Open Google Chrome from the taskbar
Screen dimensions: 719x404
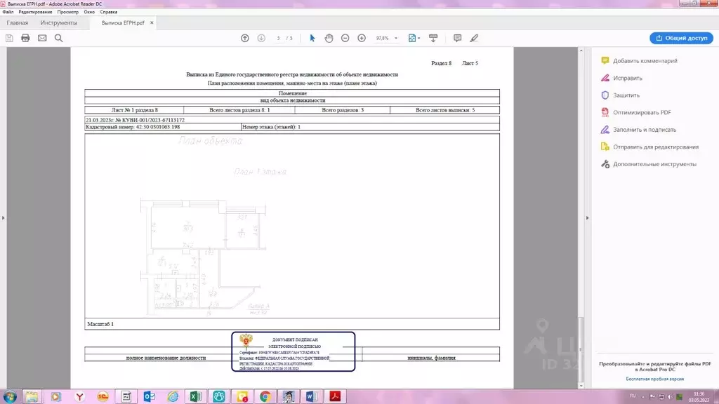(265, 396)
